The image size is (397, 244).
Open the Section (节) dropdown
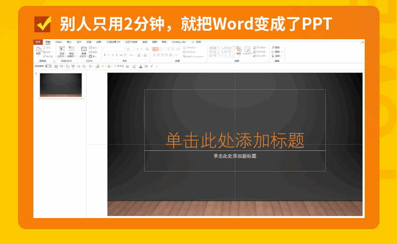click(93, 57)
